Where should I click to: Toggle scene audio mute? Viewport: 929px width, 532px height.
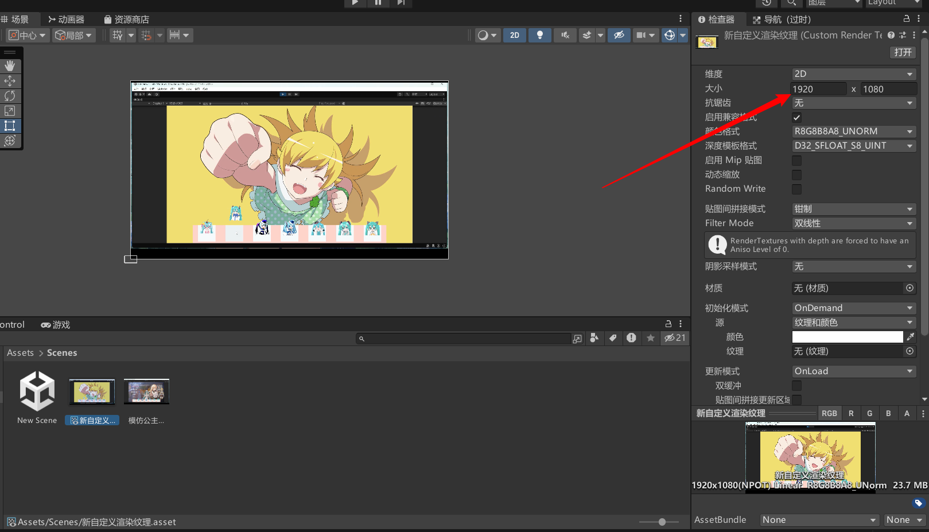(x=565, y=35)
